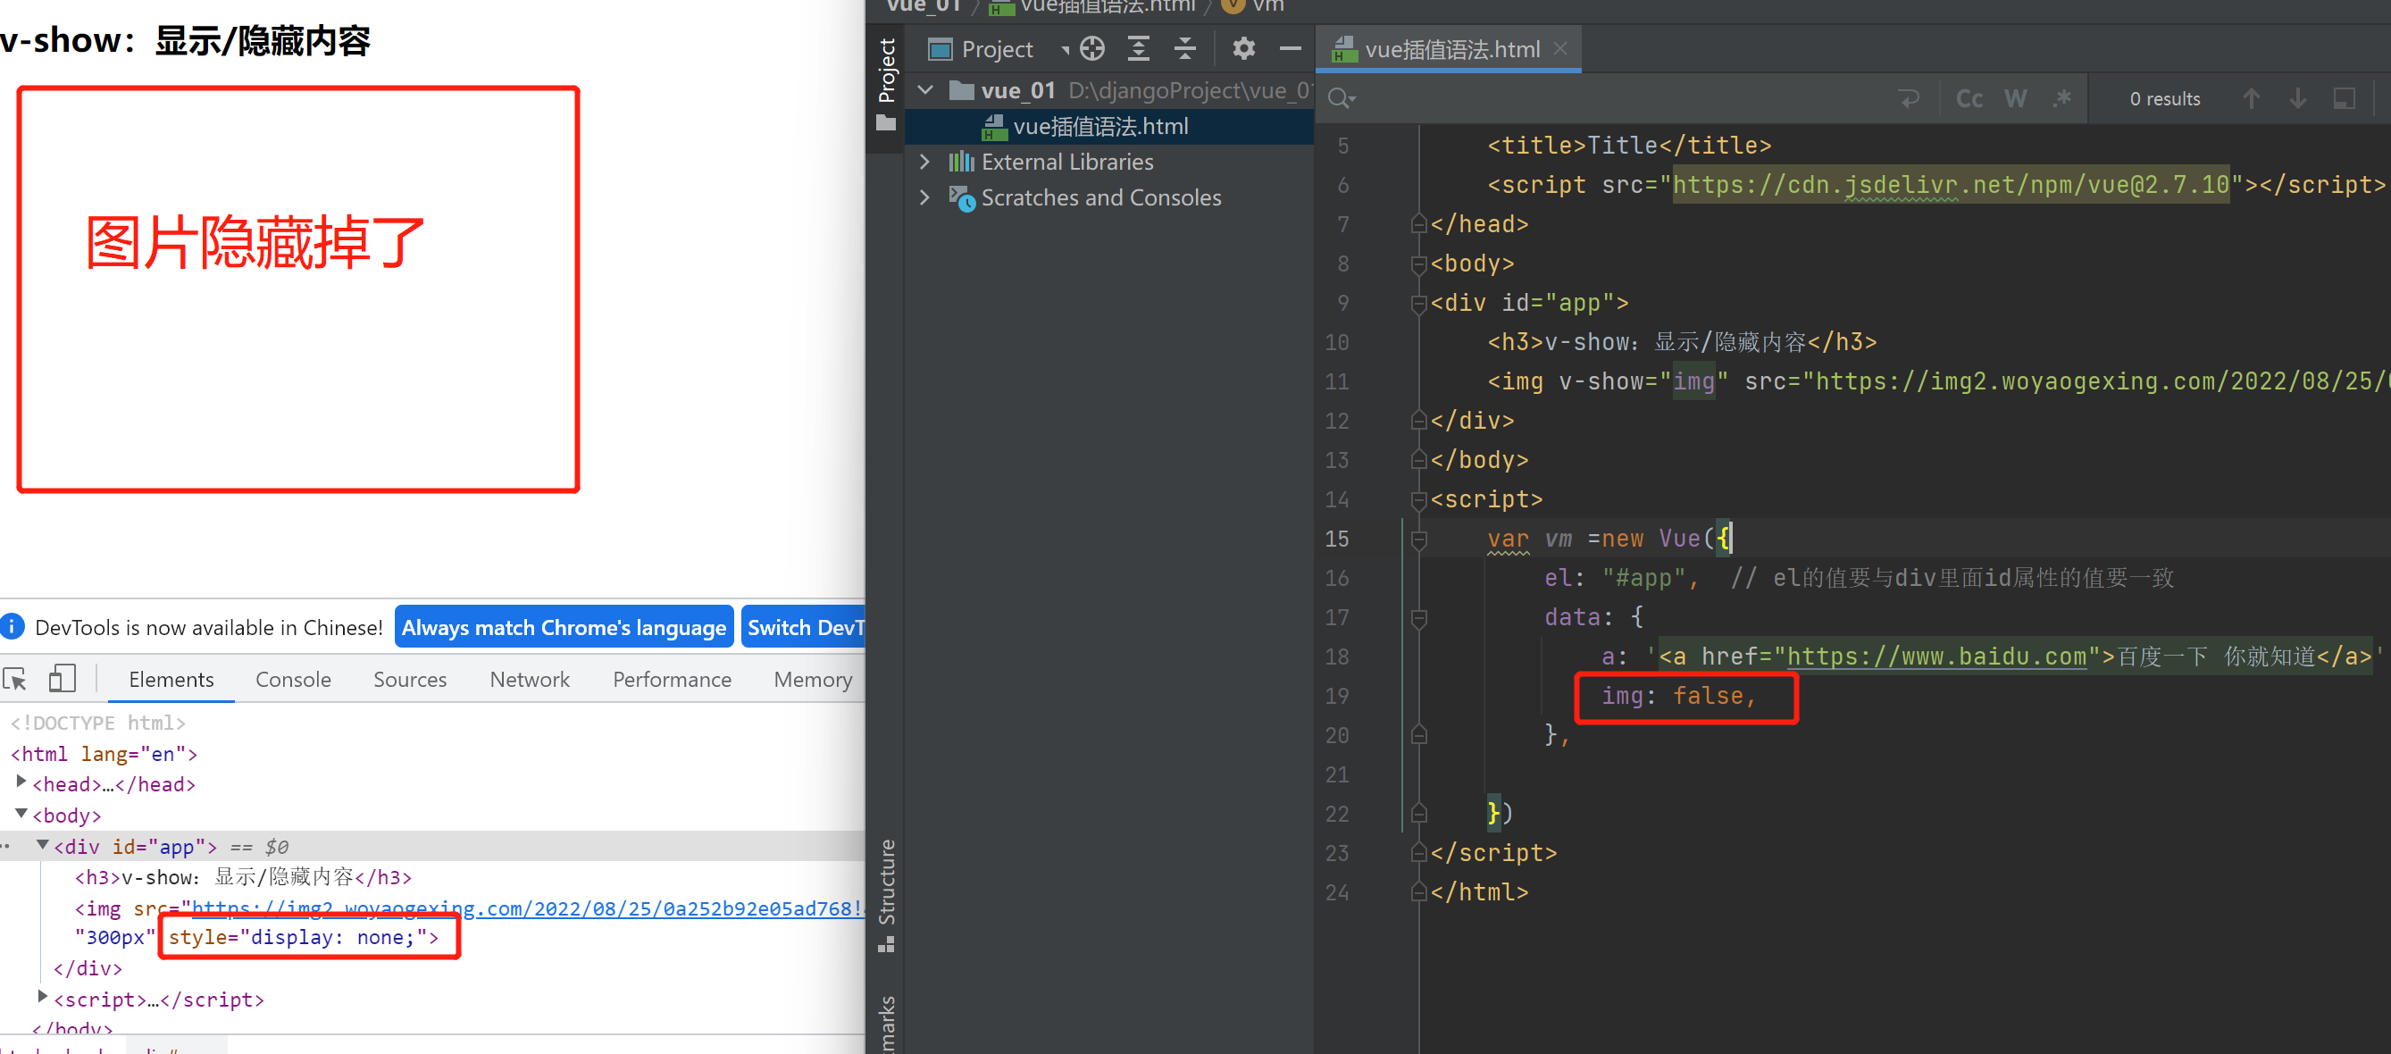Switch to the Sources tab
The image size is (2391, 1054).
click(409, 679)
